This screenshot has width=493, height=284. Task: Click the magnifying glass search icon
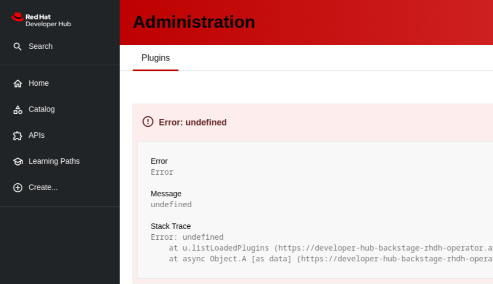pyautogui.click(x=18, y=47)
